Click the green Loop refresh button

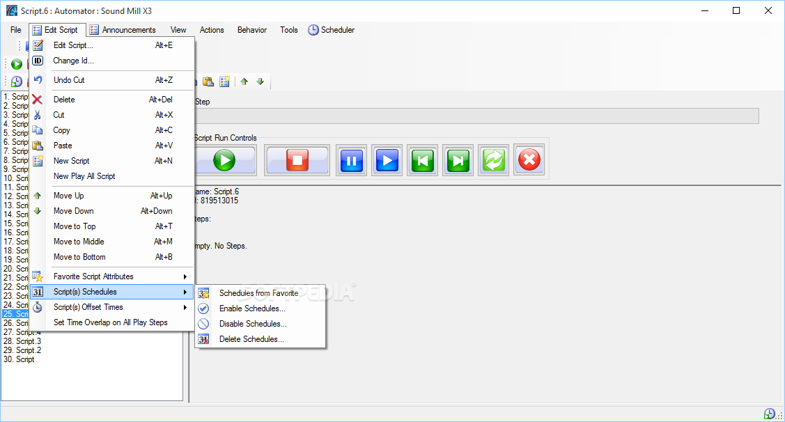pos(494,160)
